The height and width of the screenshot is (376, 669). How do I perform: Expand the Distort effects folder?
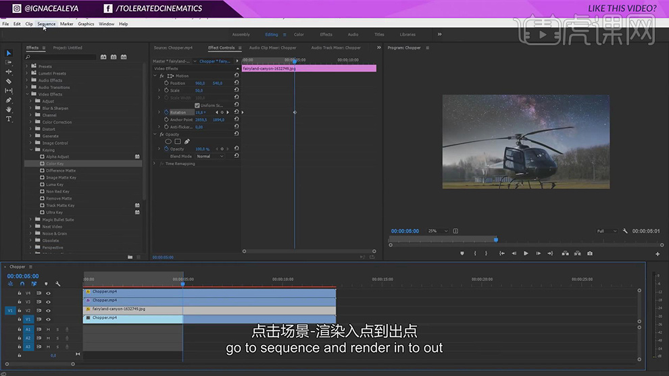[x=31, y=129]
